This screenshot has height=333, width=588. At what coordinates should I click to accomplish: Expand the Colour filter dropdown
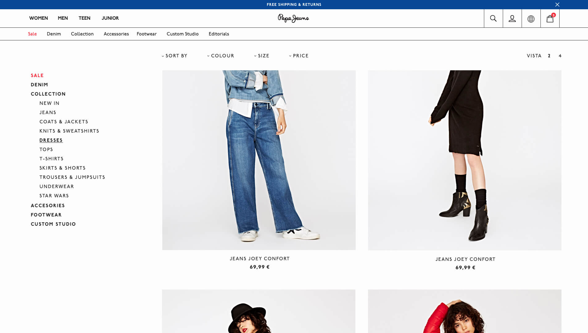pyautogui.click(x=221, y=56)
